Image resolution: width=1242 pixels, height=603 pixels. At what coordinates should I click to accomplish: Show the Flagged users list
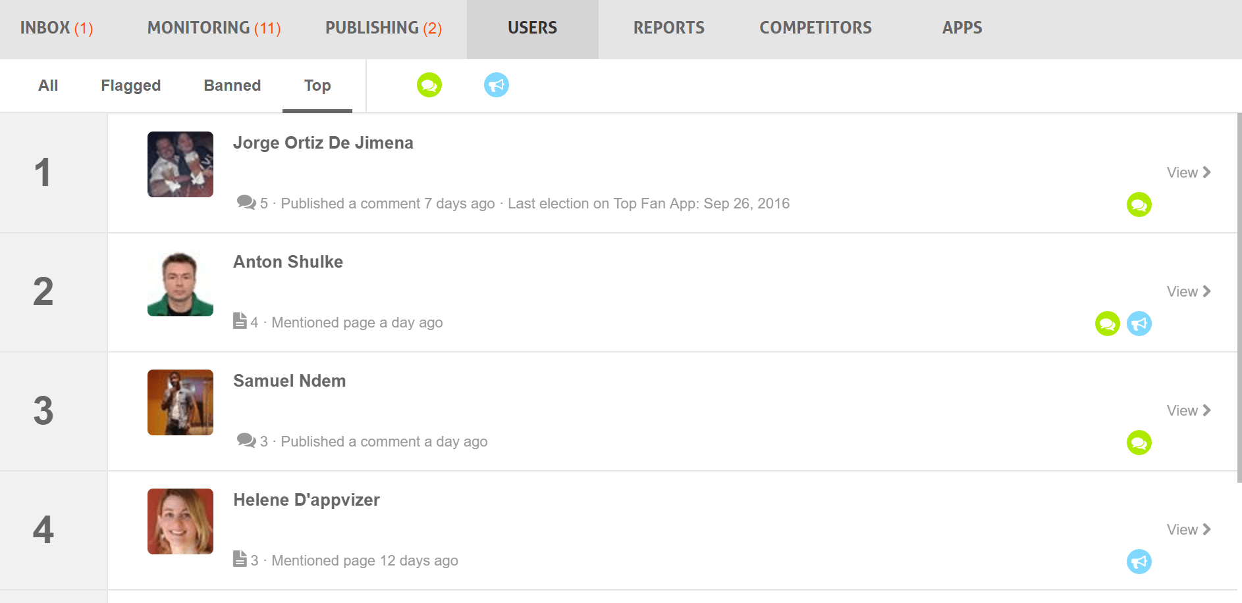click(x=130, y=85)
